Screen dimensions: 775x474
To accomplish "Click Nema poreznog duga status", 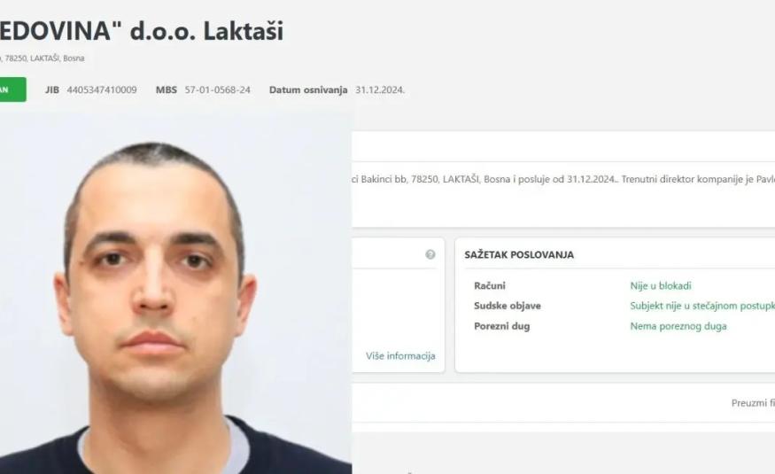I will (678, 326).
